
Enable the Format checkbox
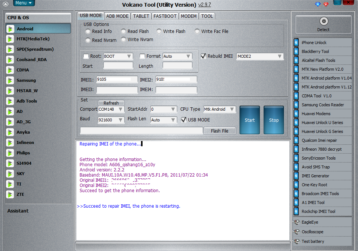point(142,56)
